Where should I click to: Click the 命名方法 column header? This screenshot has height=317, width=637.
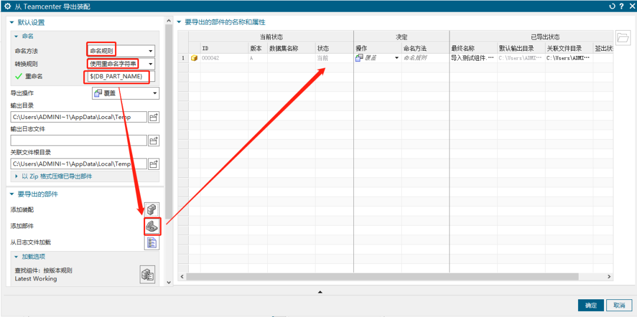(x=425, y=49)
